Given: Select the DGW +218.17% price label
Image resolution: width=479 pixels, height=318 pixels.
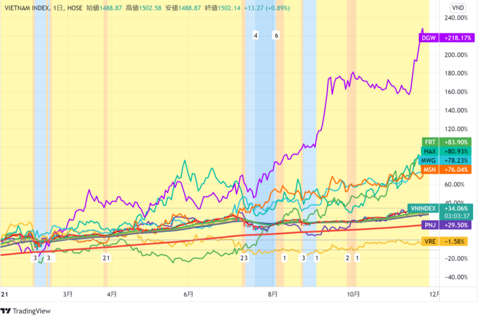Looking at the screenshot, I should point(447,38).
